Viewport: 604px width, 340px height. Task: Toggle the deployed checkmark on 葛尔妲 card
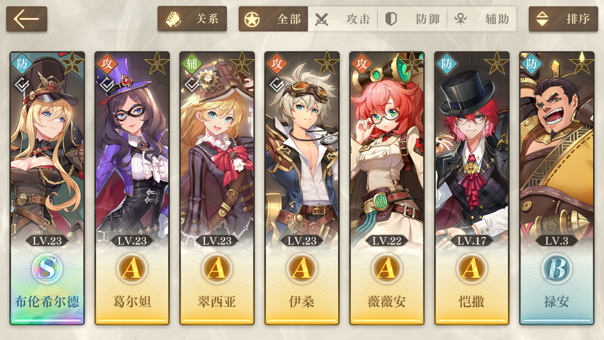(107, 84)
